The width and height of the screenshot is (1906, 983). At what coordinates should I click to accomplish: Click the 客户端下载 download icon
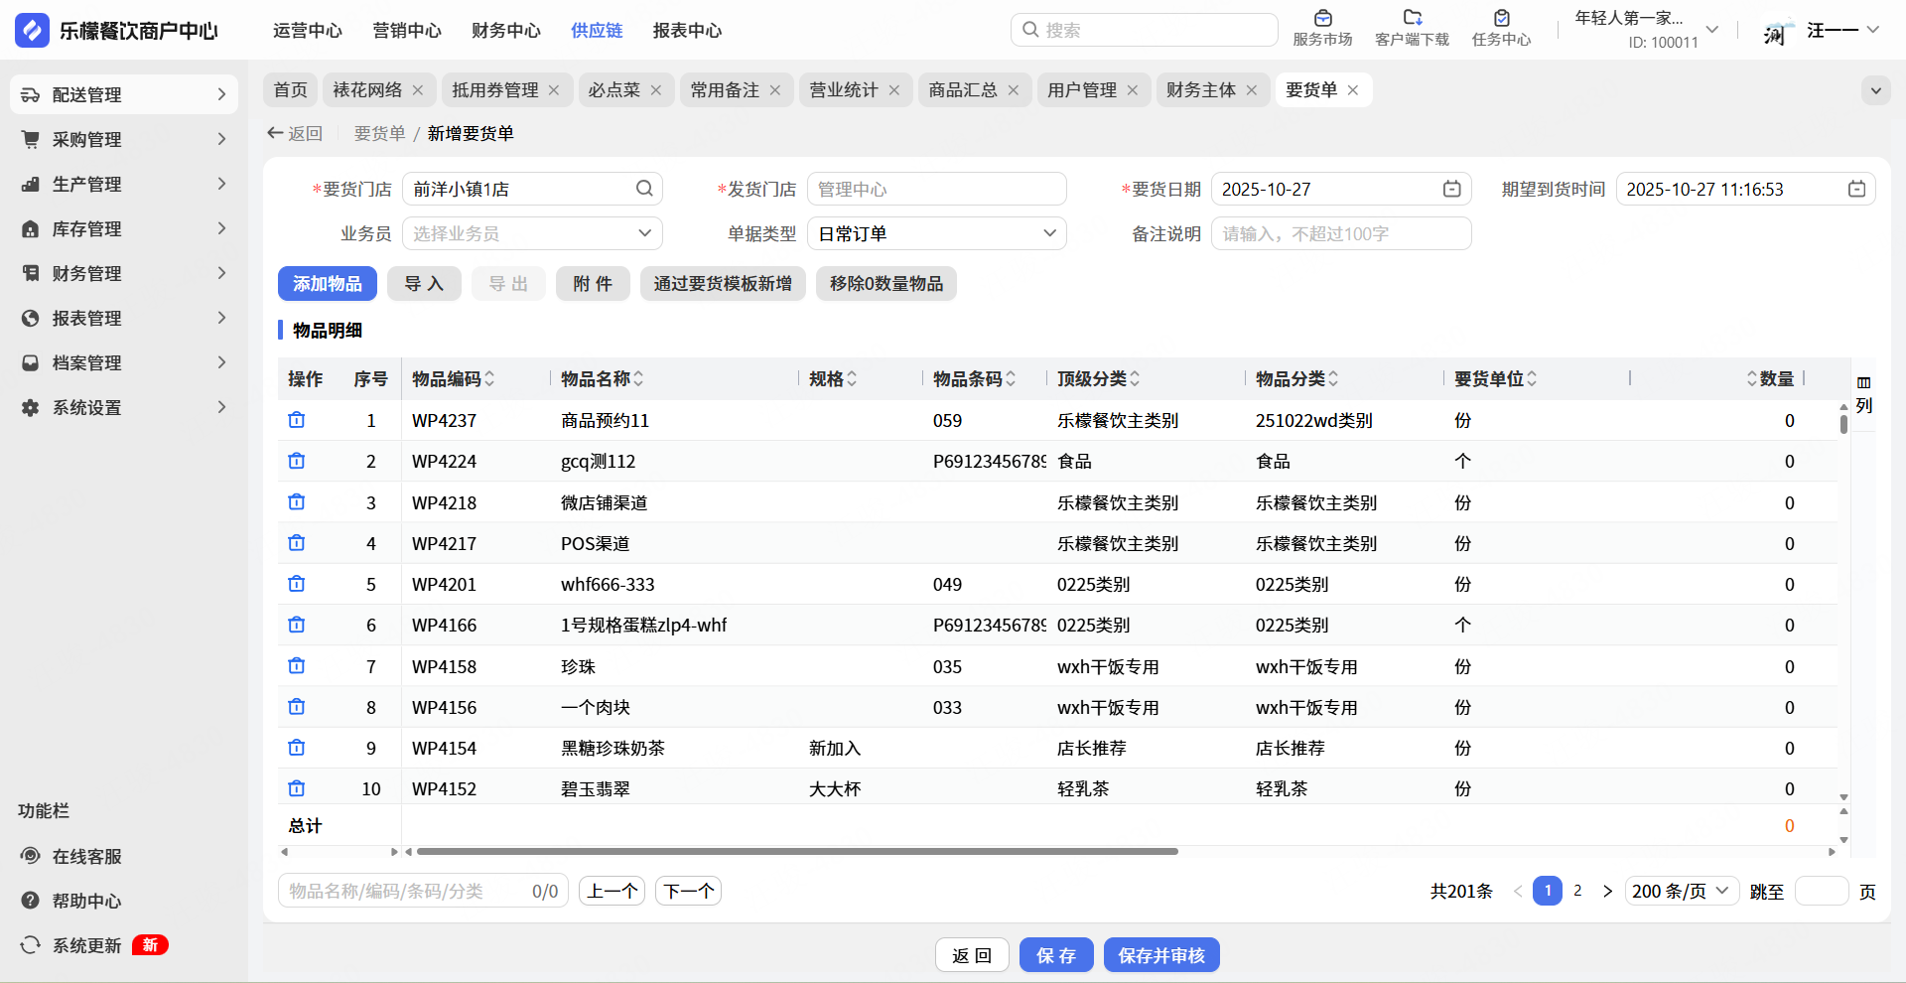[x=1412, y=19]
